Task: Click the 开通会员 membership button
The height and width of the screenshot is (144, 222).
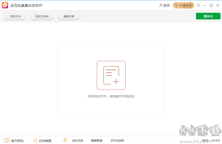Action: click(183, 6)
